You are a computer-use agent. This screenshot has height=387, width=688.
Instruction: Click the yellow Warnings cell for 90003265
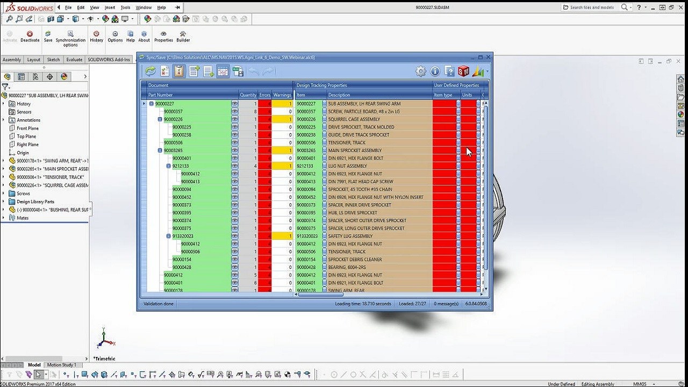282,150
